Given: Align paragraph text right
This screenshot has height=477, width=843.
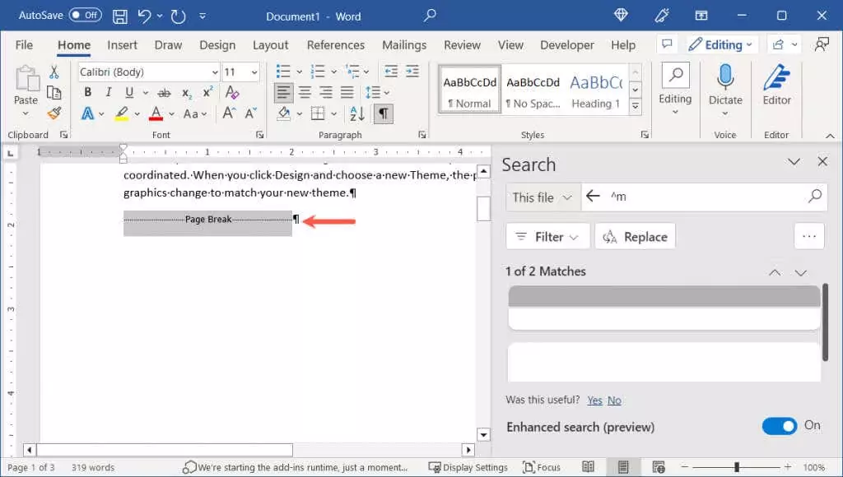Looking at the screenshot, I should coord(326,92).
